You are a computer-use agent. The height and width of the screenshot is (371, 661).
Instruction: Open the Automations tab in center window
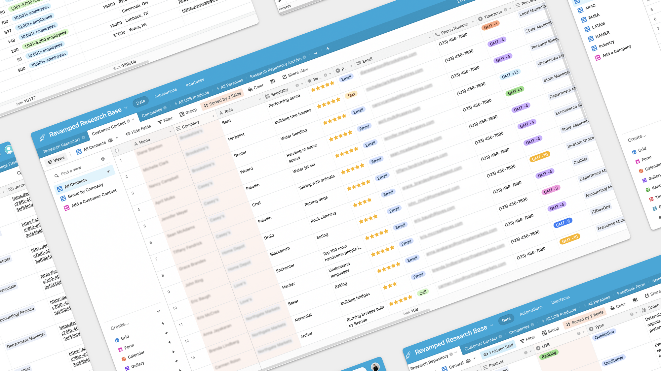point(166,93)
